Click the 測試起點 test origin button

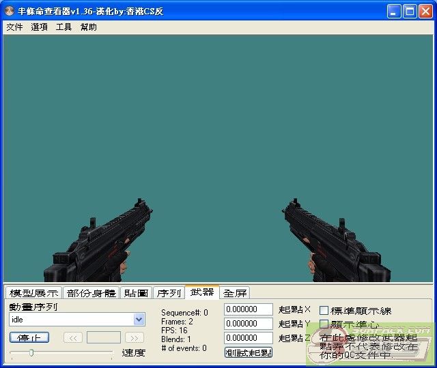(249, 352)
